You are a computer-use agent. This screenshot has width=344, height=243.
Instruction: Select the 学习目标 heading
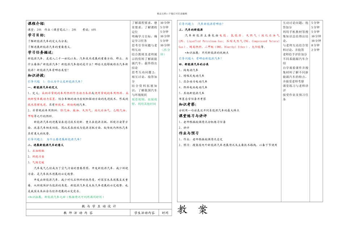36,35
